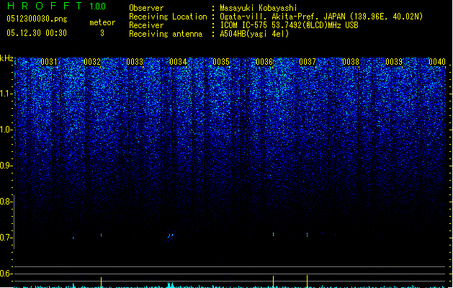Viewport: 453px width, 288px height.
Task: Click the Ogata-vill. Akita-Pref. JAPAN location text
Action: pyautogui.click(x=321, y=17)
